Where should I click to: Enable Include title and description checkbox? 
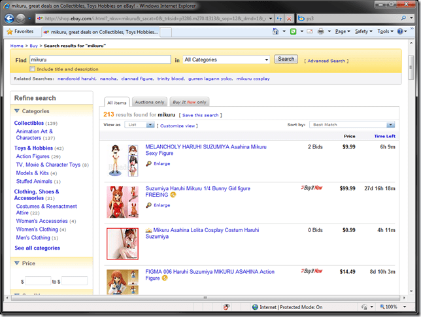pyautogui.click(x=33, y=69)
